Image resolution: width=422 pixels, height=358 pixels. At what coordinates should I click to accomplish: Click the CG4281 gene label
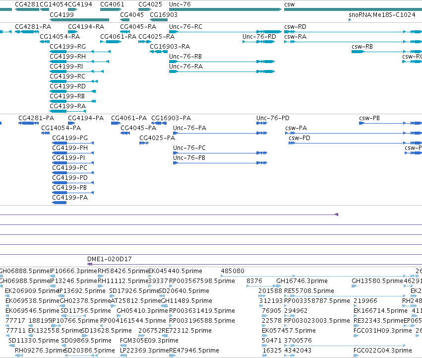click(x=27, y=4)
